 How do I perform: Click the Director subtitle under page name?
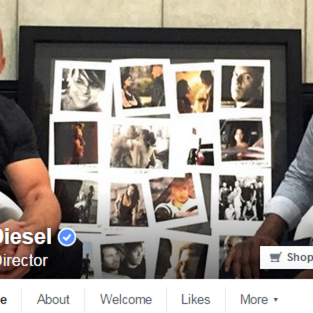tap(23, 260)
